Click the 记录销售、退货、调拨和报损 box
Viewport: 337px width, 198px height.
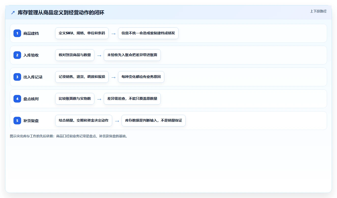click(82, 77)
